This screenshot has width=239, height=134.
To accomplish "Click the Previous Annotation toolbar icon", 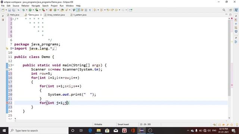I will [102, 10].
